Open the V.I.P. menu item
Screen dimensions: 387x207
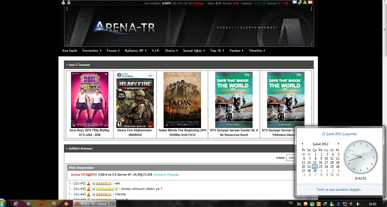156,51
